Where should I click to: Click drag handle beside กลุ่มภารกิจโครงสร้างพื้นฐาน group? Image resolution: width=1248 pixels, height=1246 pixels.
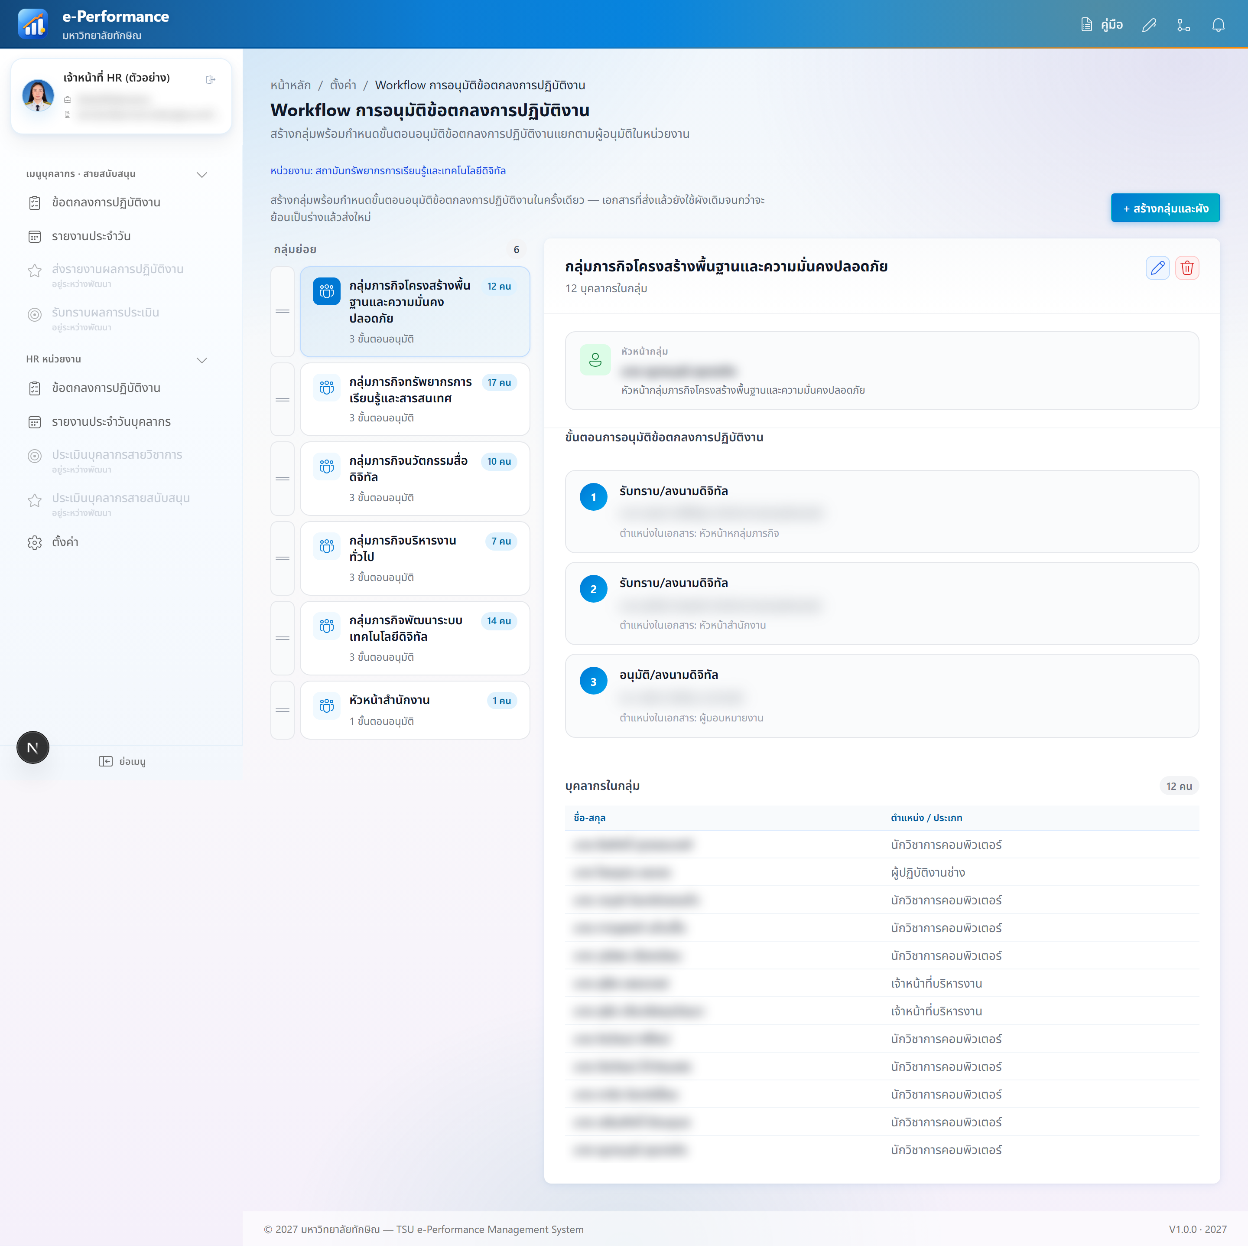point(282,311)
